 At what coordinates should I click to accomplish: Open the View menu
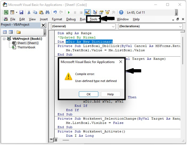coord(32,19)
